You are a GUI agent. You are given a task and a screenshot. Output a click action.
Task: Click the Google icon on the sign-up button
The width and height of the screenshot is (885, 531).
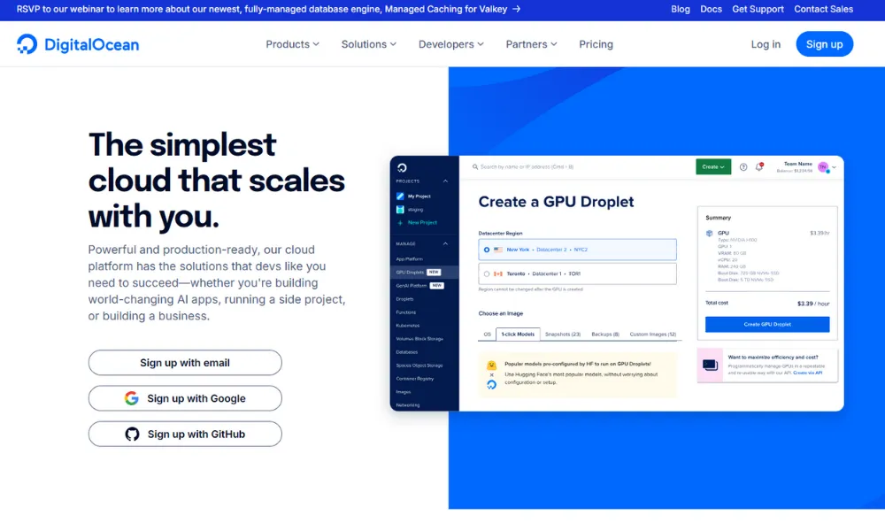point(132,398)
